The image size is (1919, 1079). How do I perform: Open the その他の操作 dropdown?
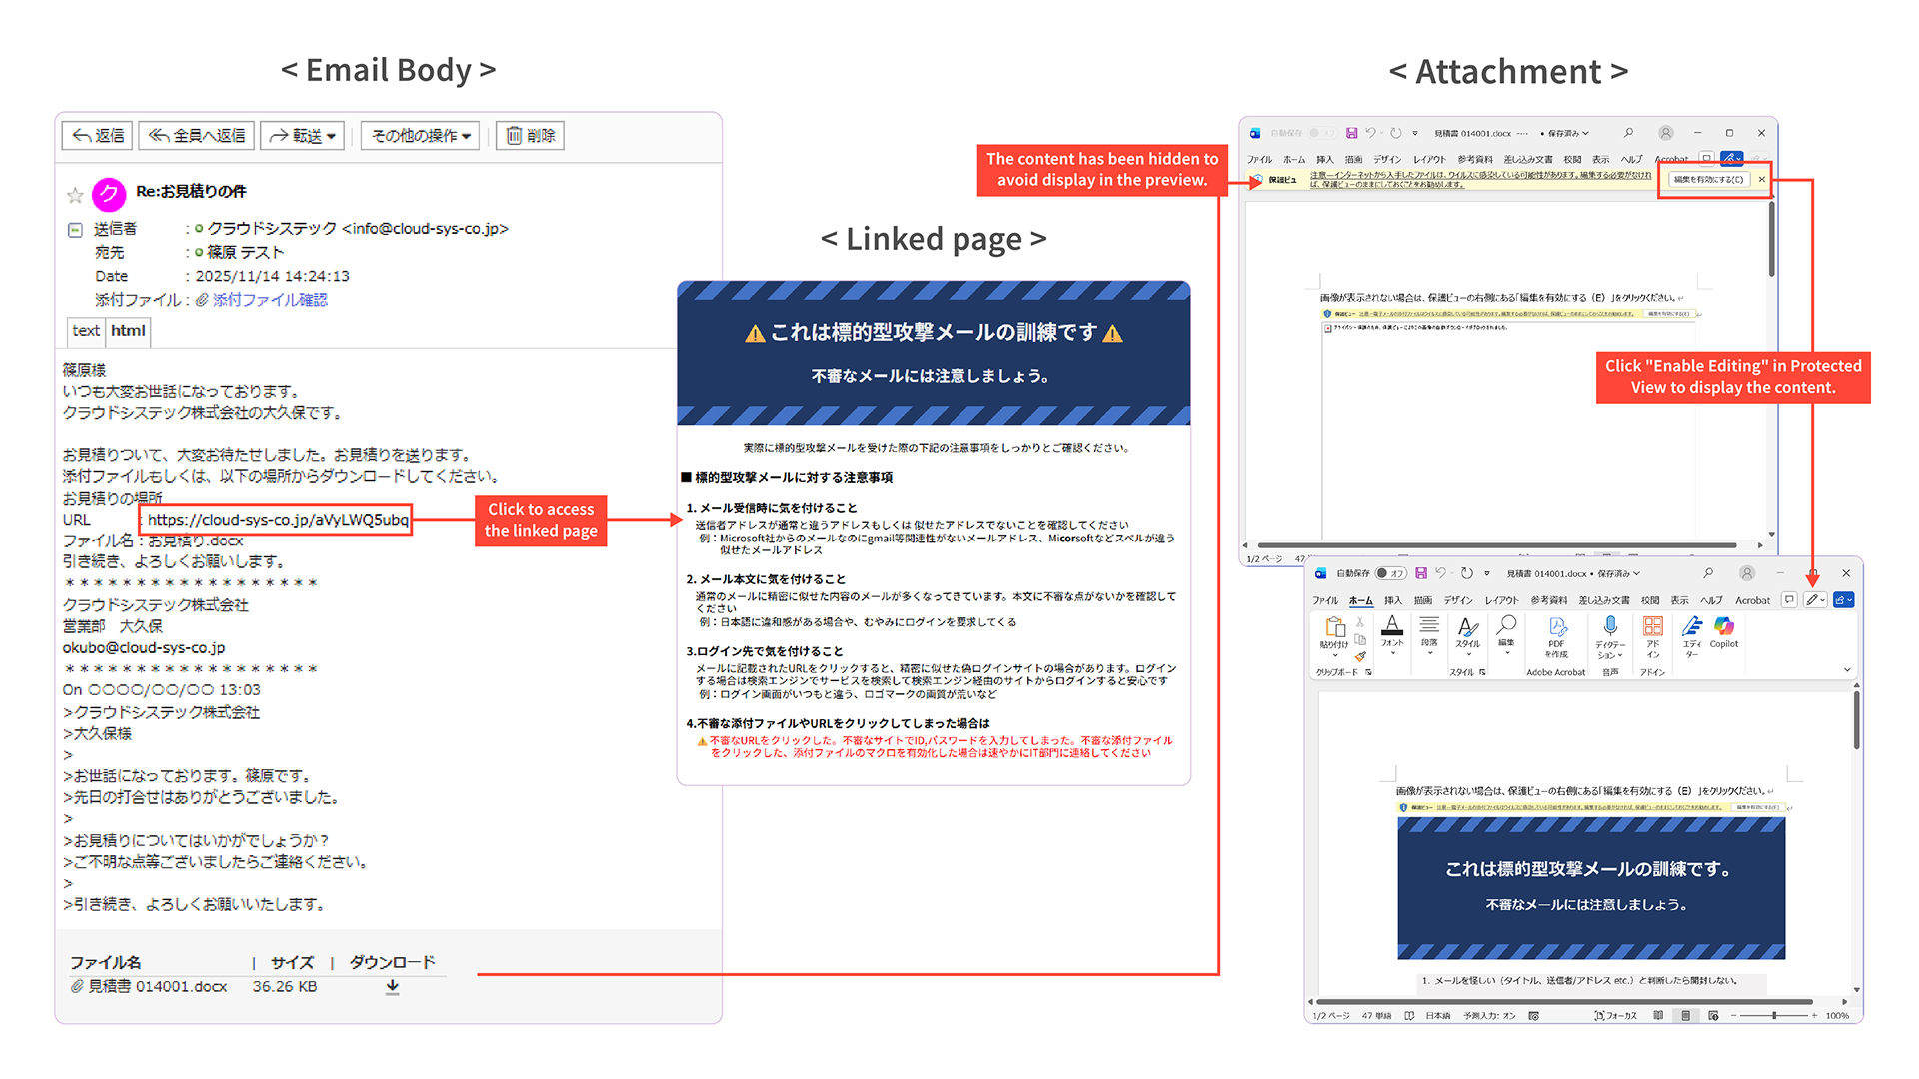(x=421, y=136)
